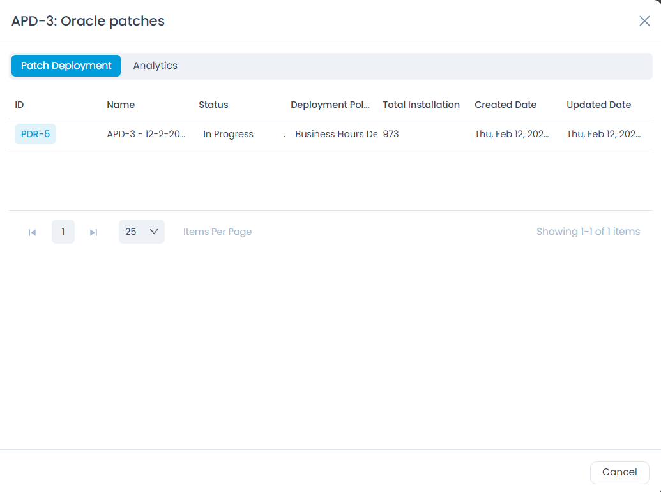
Task: Select the APD-3 deployment name cell
Action: 146,134
